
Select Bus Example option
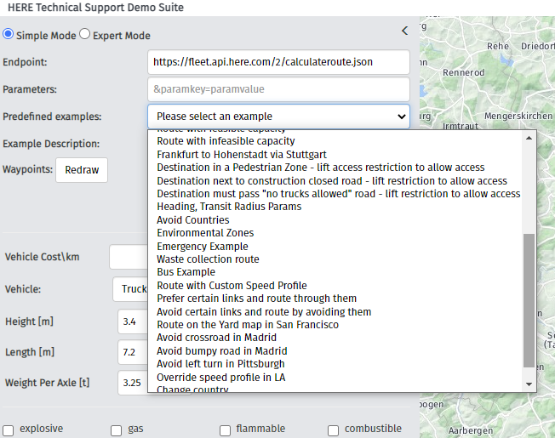click(x=186, y=272)
